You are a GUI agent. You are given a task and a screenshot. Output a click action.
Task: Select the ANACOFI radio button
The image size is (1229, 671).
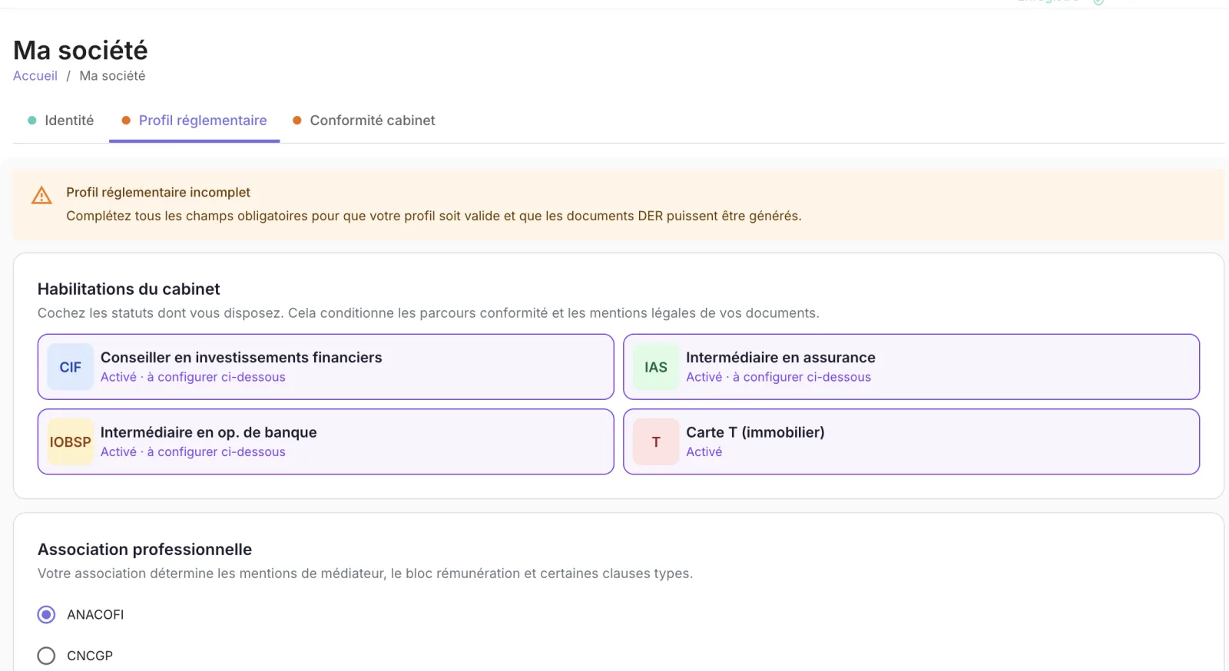click(x=46, y=615)
